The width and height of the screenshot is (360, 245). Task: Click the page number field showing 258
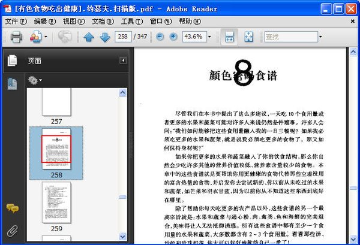(123, 37)
